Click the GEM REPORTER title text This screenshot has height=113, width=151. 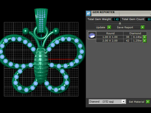coord(103,12)
